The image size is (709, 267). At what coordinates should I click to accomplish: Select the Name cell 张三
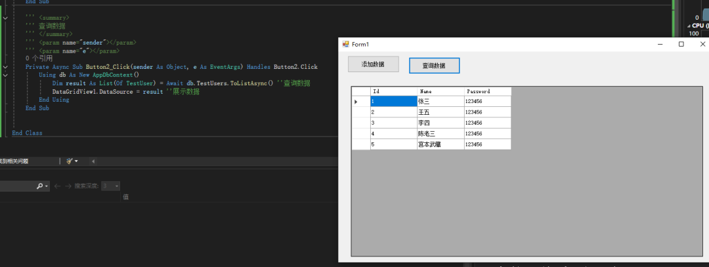[x=440, y=101]
